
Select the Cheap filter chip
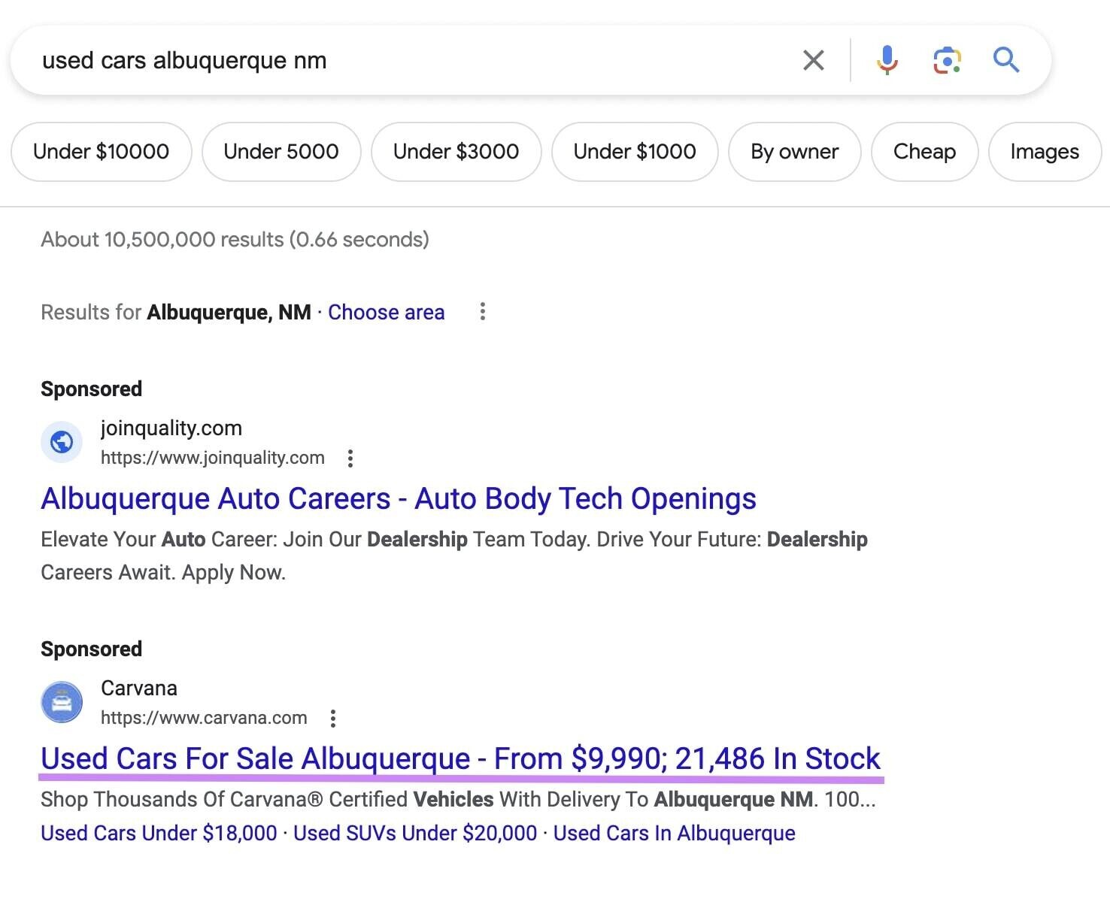(x=924, y=152)
